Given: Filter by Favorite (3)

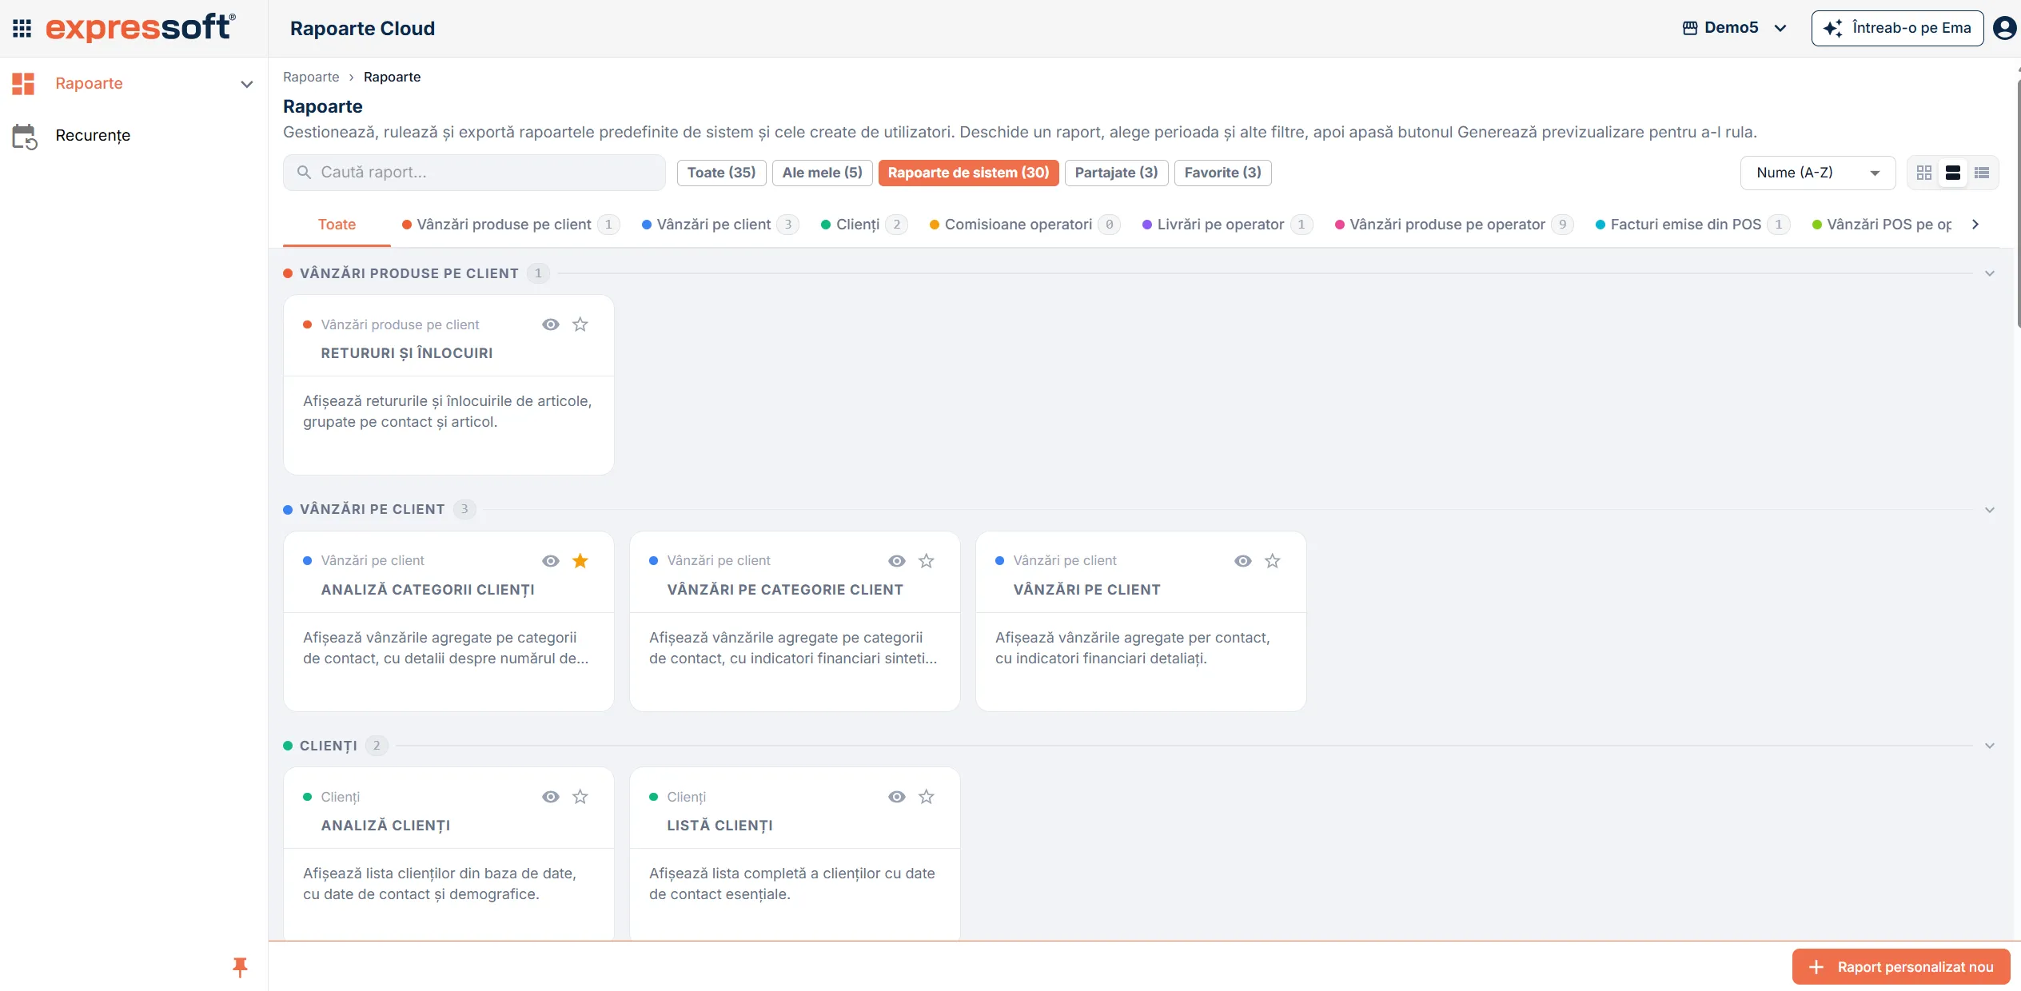Looking at the screenshot, I should (1223, 173).
